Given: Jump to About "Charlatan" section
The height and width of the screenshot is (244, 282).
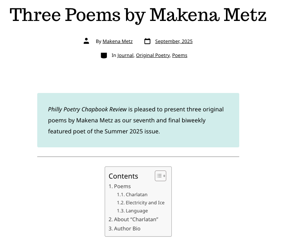Looking at the screenshot, I should click(x=136, y=219).
